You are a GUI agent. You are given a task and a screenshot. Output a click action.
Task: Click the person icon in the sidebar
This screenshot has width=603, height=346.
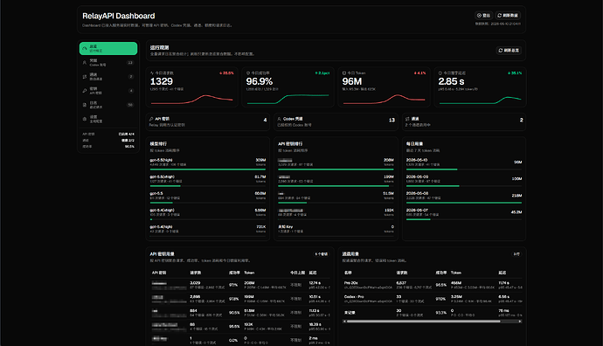85,63
